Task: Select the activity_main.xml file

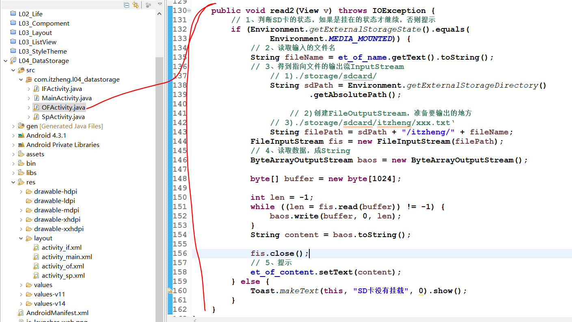Action: click(x=67, y=257)
